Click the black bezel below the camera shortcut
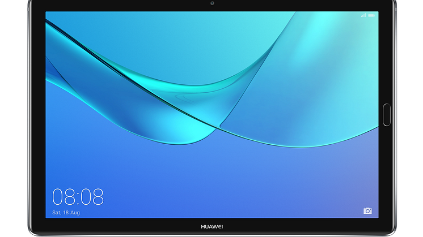The height and width of the screenshot is (237, 423). tap(367, 226)
